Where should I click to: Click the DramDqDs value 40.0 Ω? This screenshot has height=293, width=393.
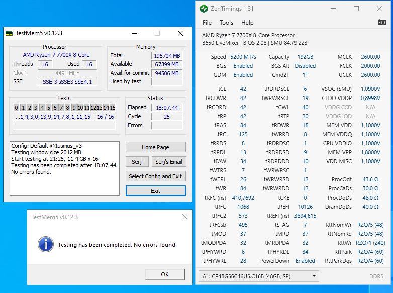370,207
